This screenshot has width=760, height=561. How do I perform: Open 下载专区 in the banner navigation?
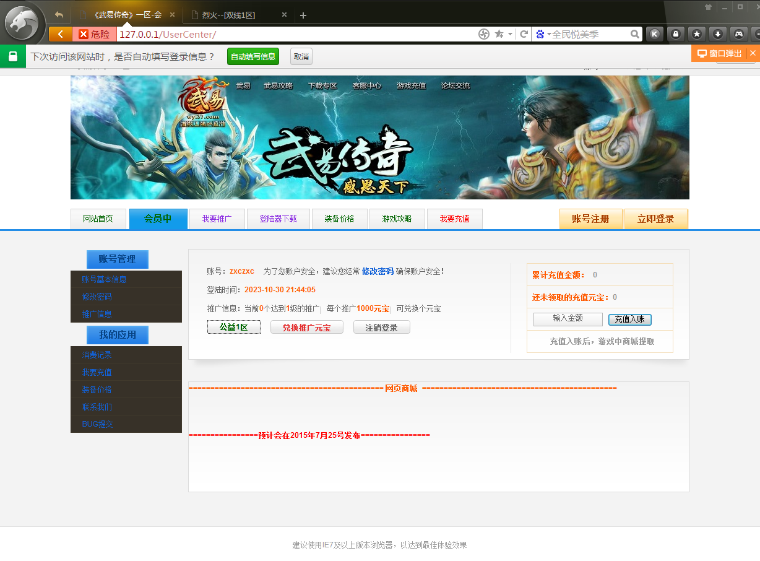pos(322,85)
